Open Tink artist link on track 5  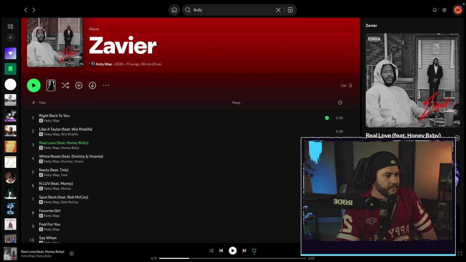coord(64,175)
